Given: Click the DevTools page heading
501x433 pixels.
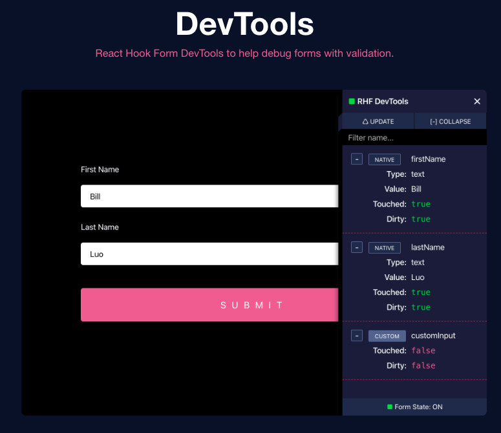Looking at the screenshot, I should point(245,24).
